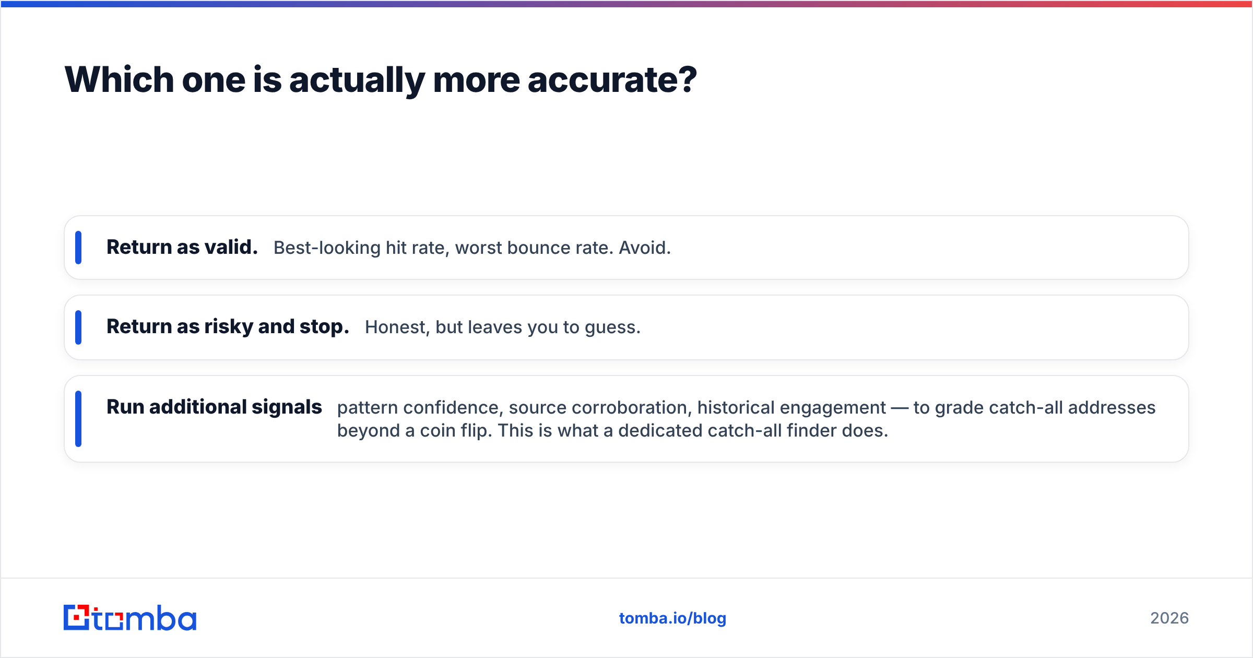The height and width of the screenshot is (658, 1253).
Task: Click the 'pattern confidence, source corroboration' description line
Action: coord(746,407)
